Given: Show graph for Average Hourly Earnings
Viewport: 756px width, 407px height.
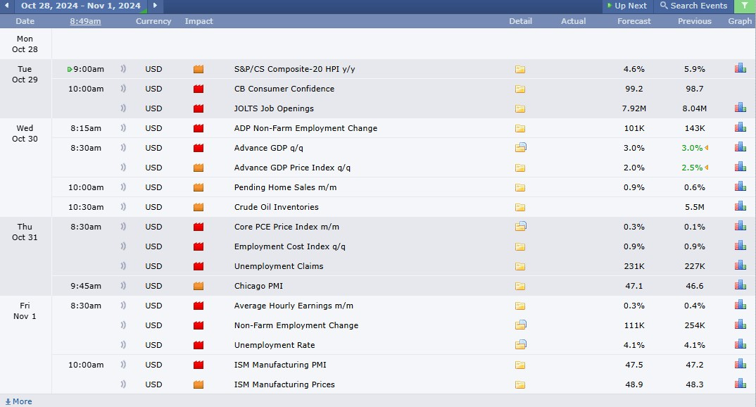Looking at the screenshot, I should tap(740, 305).
